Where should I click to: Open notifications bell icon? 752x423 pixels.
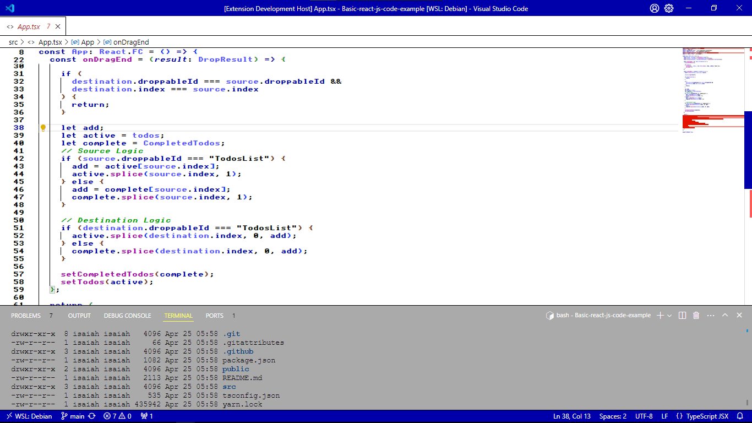[740, 416]
